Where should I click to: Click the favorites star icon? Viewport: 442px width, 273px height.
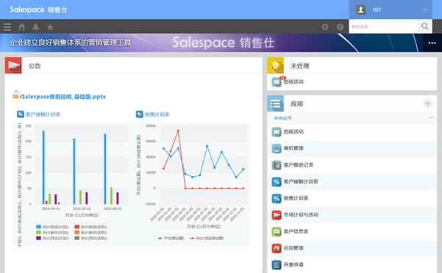point(50,27)
